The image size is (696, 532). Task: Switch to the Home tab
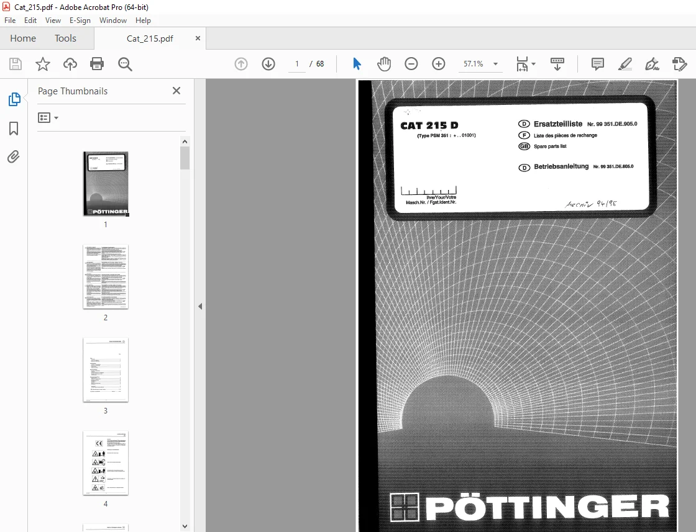[23, 38]
